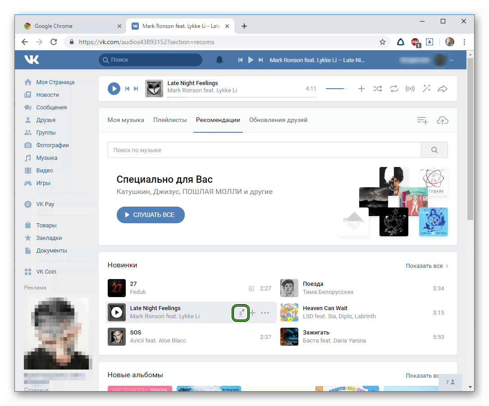Play 'Поезда' by Тима Белорусских
This screenshot has width=489, height=406.
289,288
